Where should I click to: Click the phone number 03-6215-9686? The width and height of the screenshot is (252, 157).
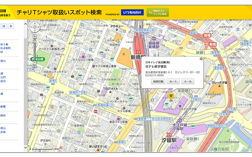pos(155,75)
